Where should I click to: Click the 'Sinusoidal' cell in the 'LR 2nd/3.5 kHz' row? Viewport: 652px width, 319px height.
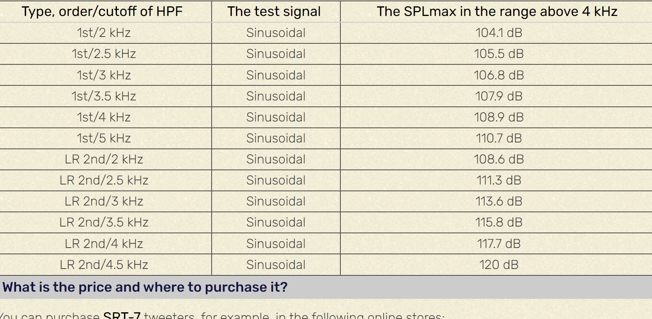[276, 222]
